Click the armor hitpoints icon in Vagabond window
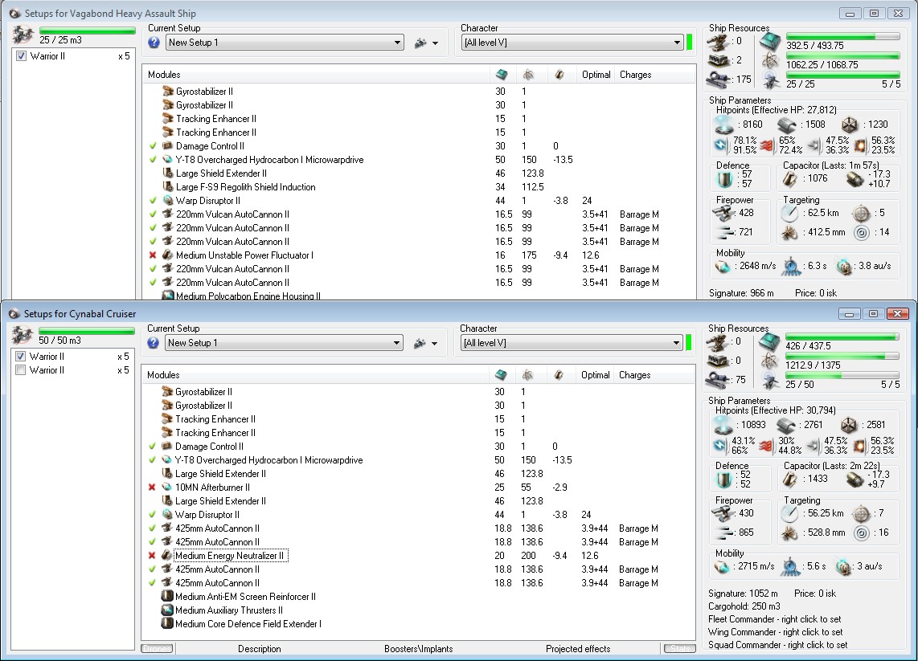 pos(788,124)
